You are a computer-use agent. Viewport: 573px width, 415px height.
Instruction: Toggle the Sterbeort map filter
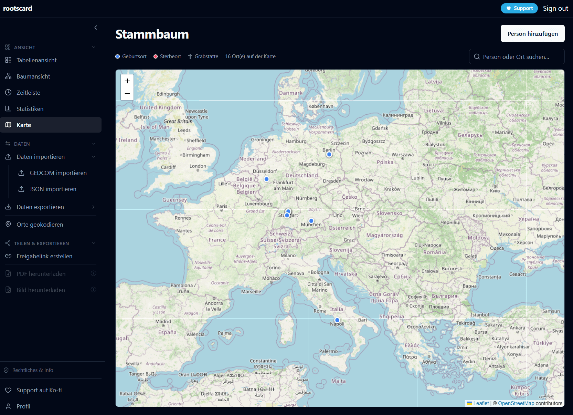pyautogui.click(x=167, y=56)
